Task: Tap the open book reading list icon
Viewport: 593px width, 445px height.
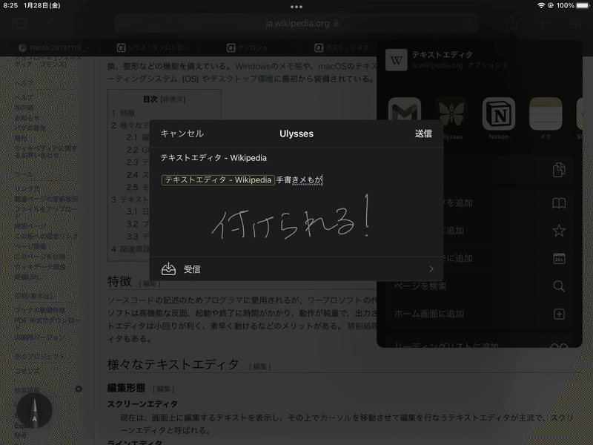Action: point(559,203)
